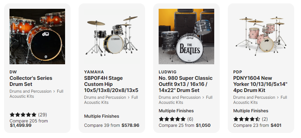Viewport: 301px width, 138px height.
Task: Click the PDNY1604 New Yorker kit title
Action: pos(260,84)
